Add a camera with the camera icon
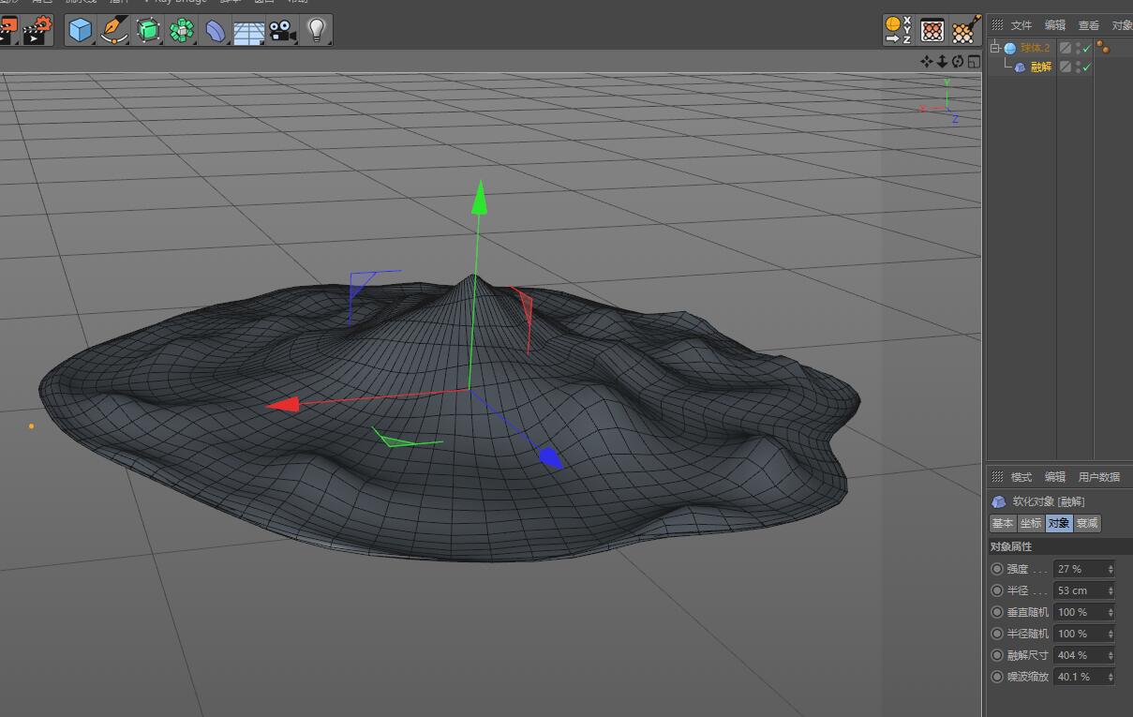 click(282, 30)
